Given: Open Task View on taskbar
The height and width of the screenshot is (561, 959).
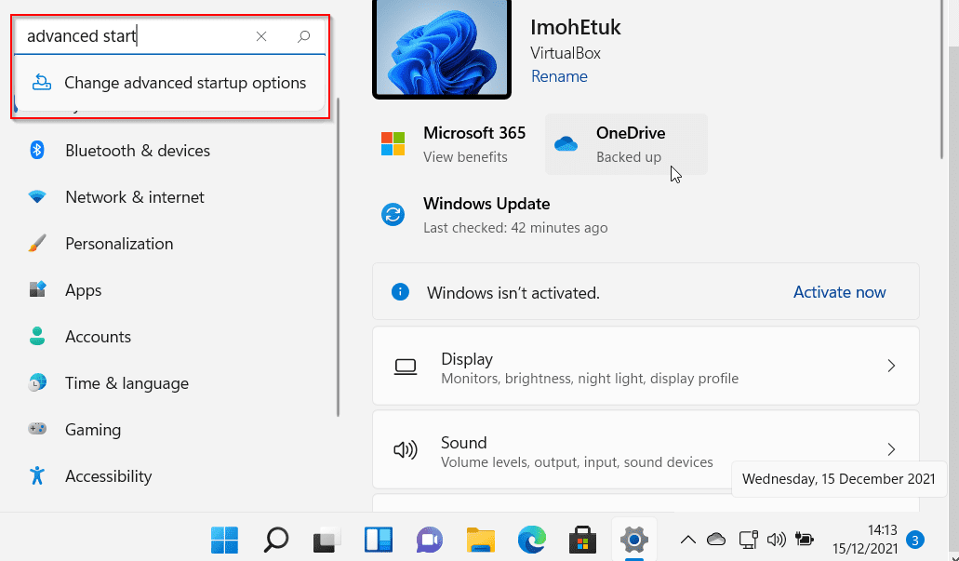Looking at the screenshot, I should point(327,540).
